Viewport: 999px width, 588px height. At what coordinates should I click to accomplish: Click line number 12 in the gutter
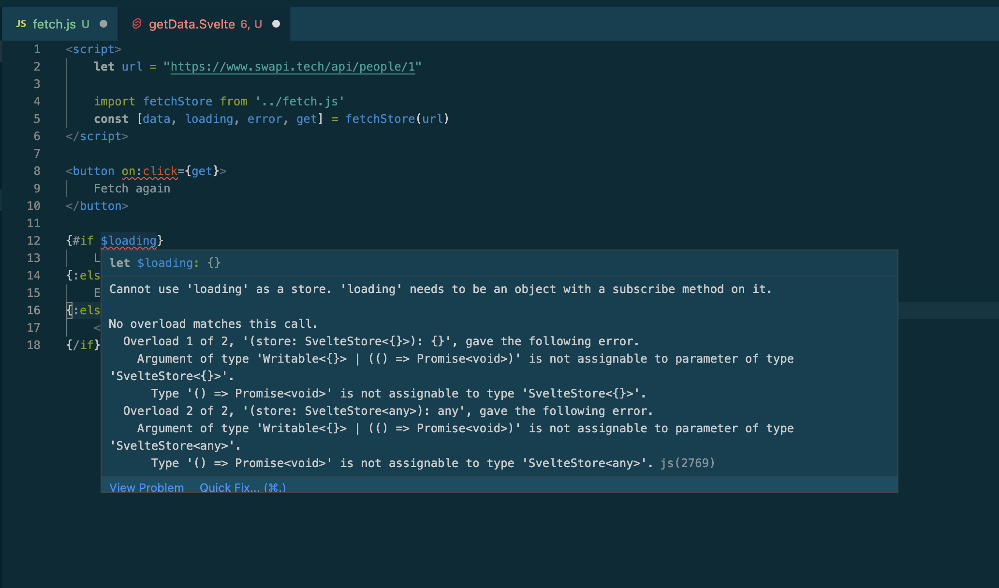point(34,241)
